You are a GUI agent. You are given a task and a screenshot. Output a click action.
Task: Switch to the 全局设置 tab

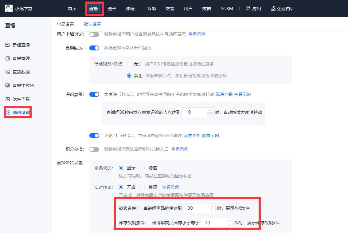point(65,24)
